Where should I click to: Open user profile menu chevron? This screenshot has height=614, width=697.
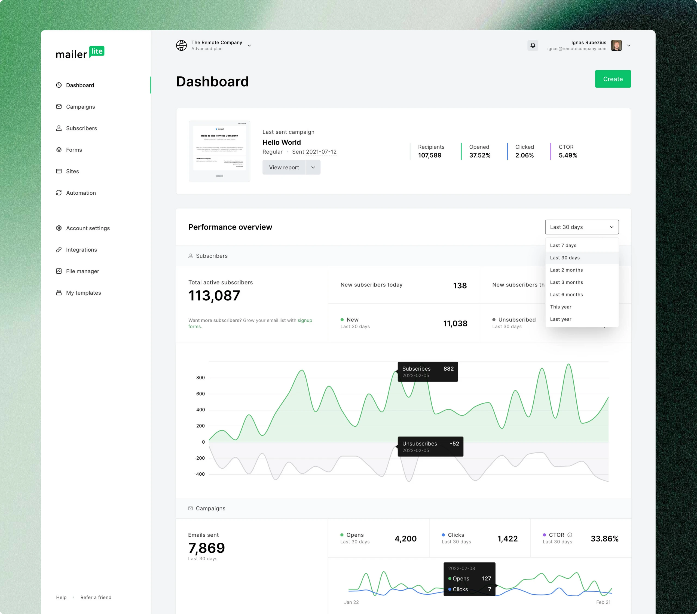pos(628,45)
